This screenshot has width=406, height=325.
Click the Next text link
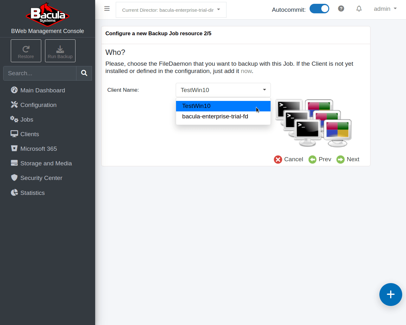click(x=353, y=159)
